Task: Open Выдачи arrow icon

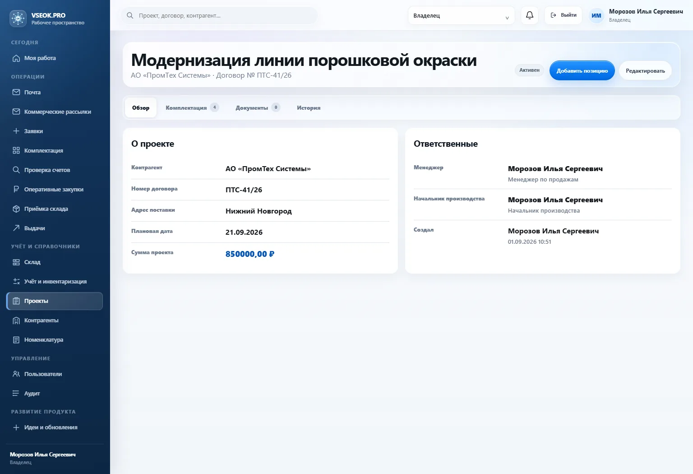Action: [x=16, y=228]
